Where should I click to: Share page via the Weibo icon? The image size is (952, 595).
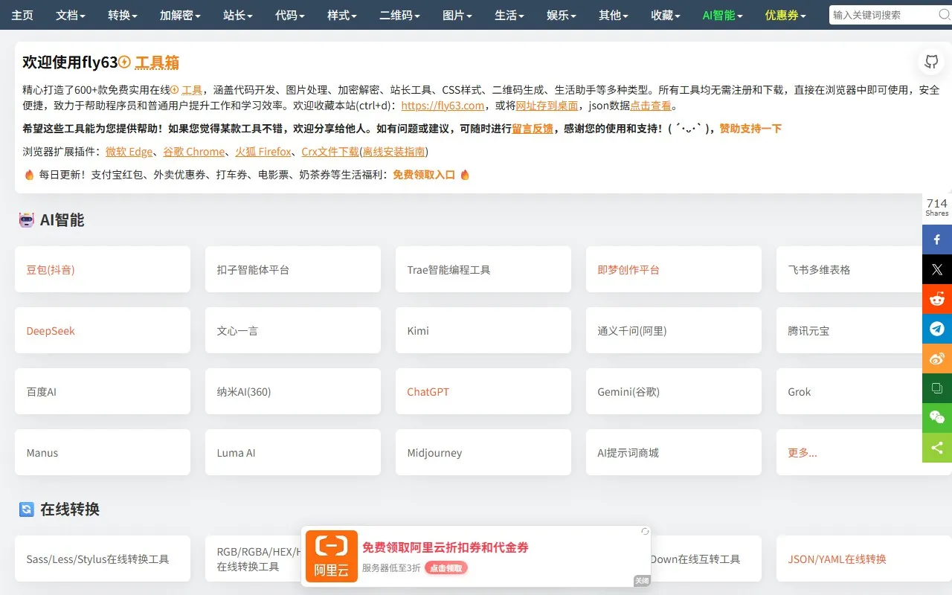point(938,358)
